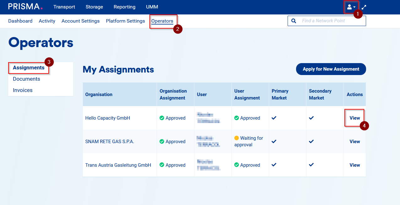Click SNAM RETE GAS yellow waiting status icon

tap(236, 138)
